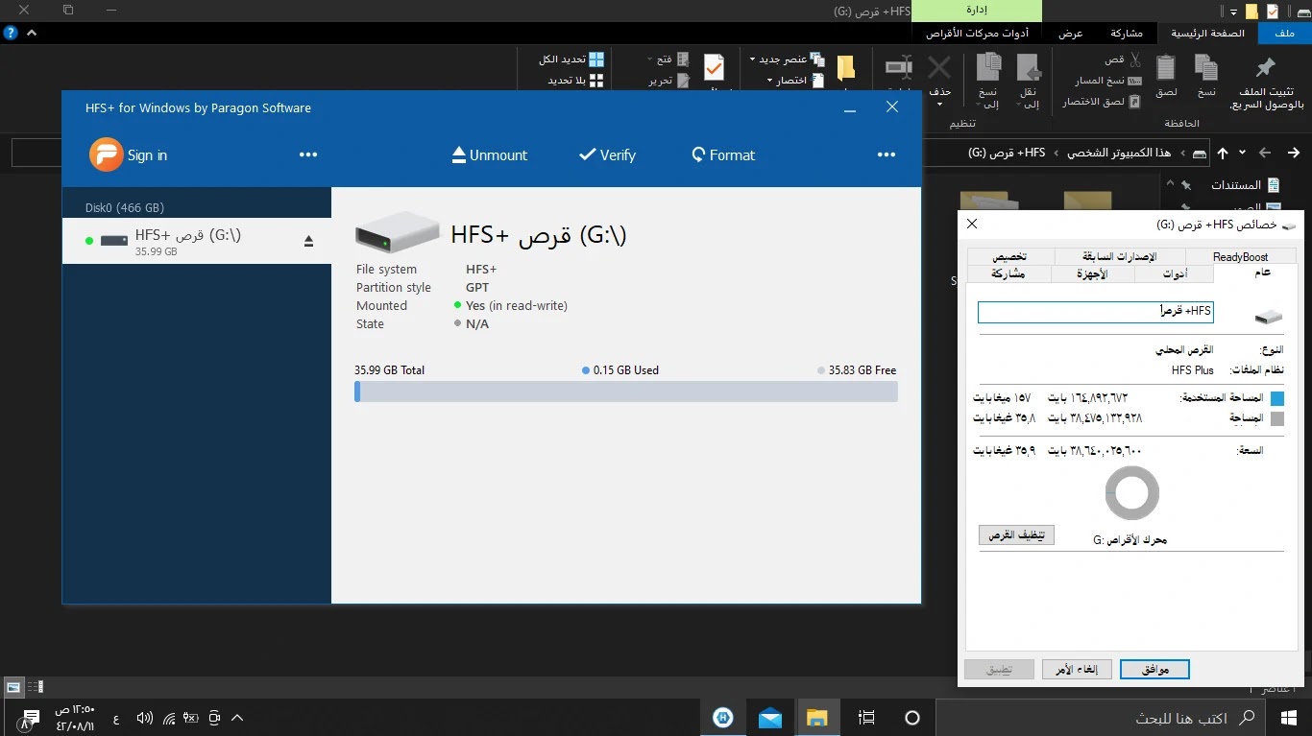Click the Delete حذف X icon

coord(939,68)
